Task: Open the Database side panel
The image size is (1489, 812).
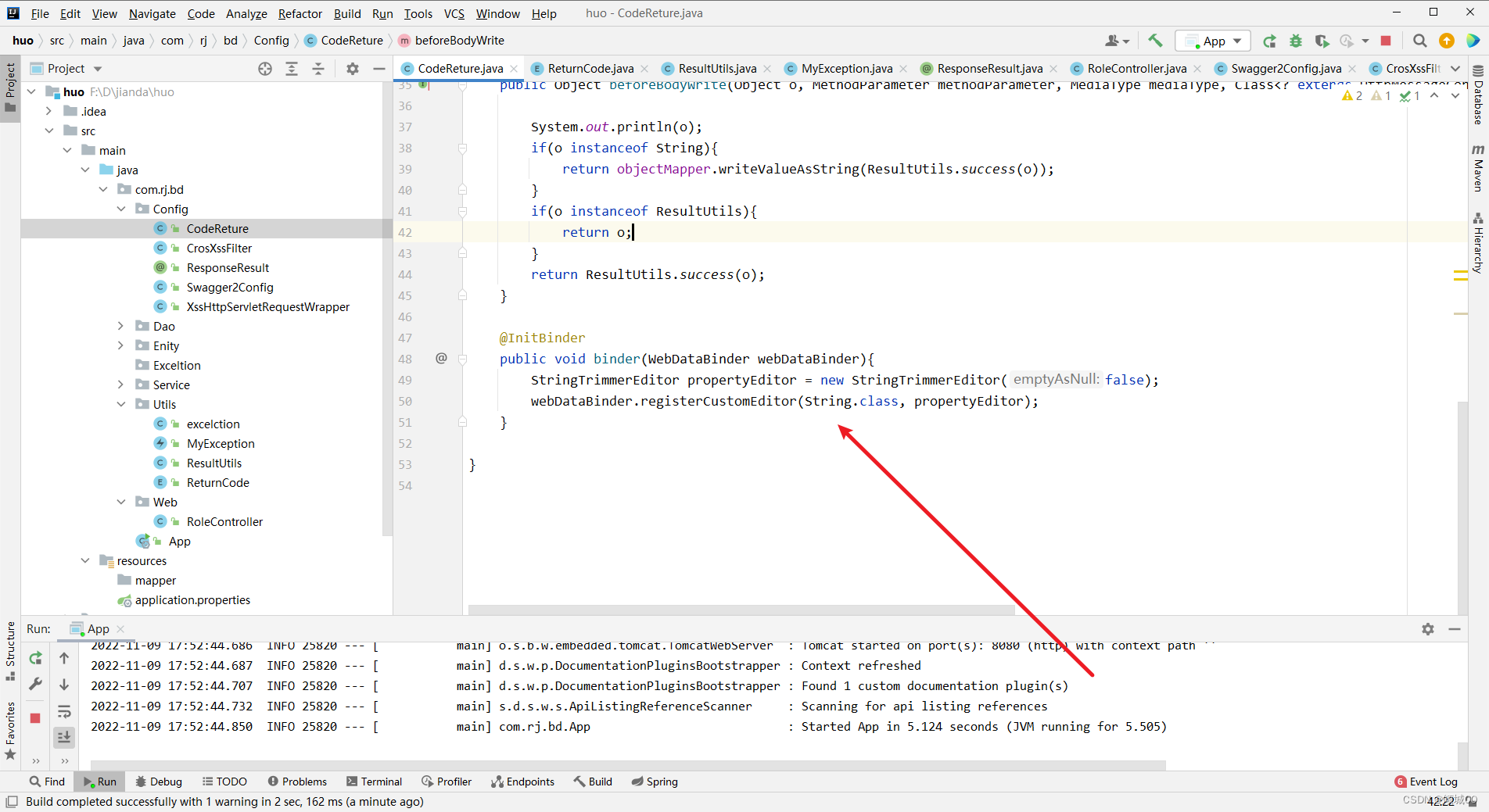Action: pyautogui.click(x=1478, y=95)
